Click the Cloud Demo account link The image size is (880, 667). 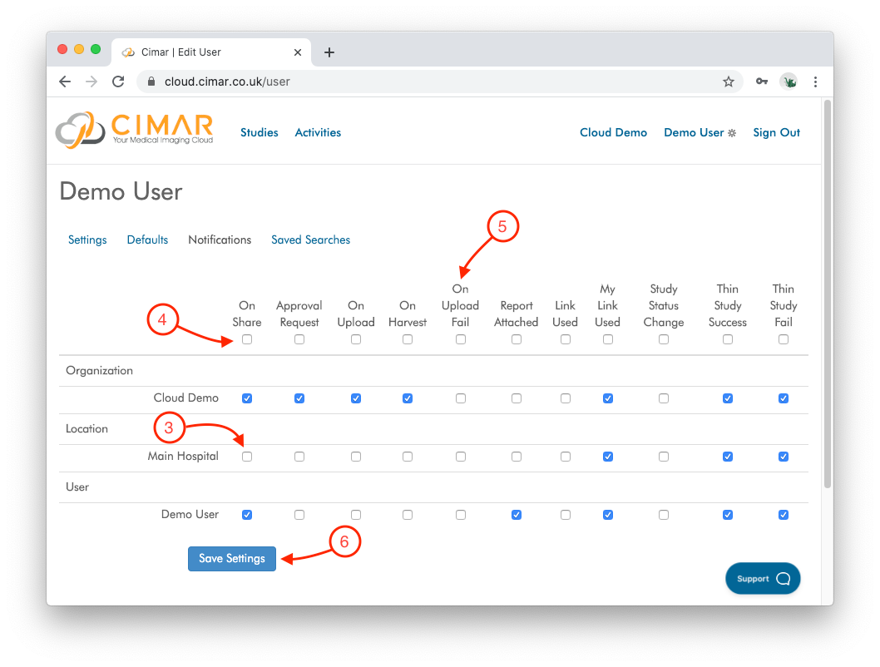tap(613, 132)
